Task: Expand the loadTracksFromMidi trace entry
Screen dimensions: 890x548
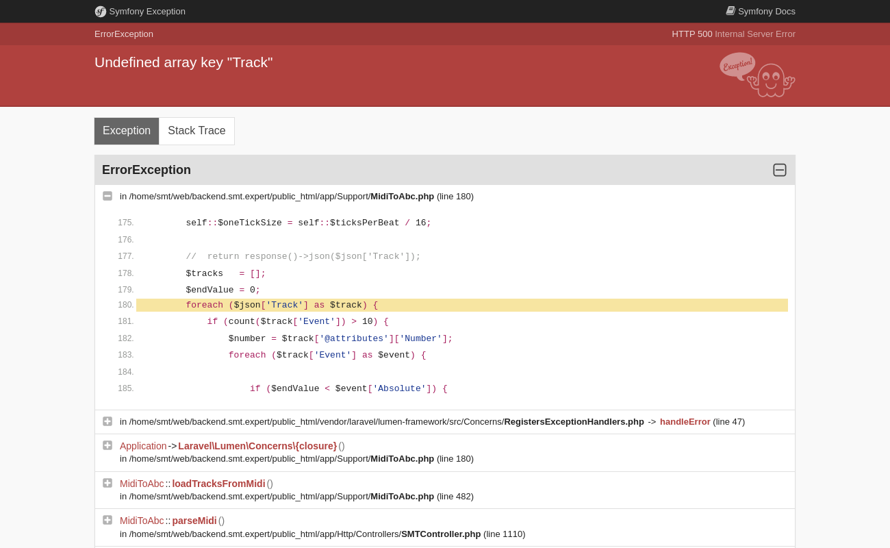Action: click(107, 483)
